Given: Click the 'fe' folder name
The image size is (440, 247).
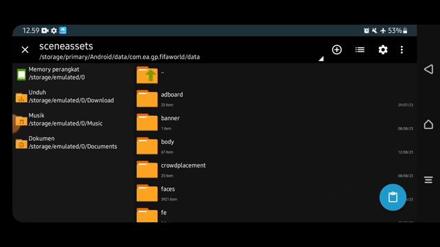Looking at the screenshot, I should (x=164, y=213).
